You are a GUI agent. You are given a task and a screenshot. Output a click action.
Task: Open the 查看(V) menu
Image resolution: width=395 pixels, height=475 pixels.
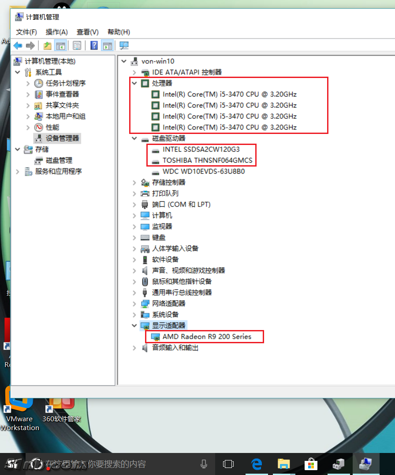88,32
